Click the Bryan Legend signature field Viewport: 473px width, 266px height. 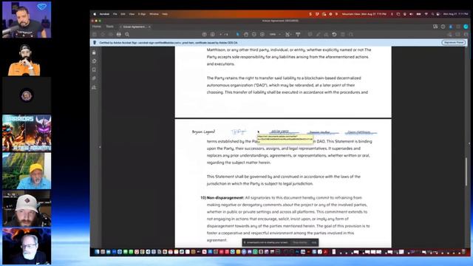tap(204, 132)
